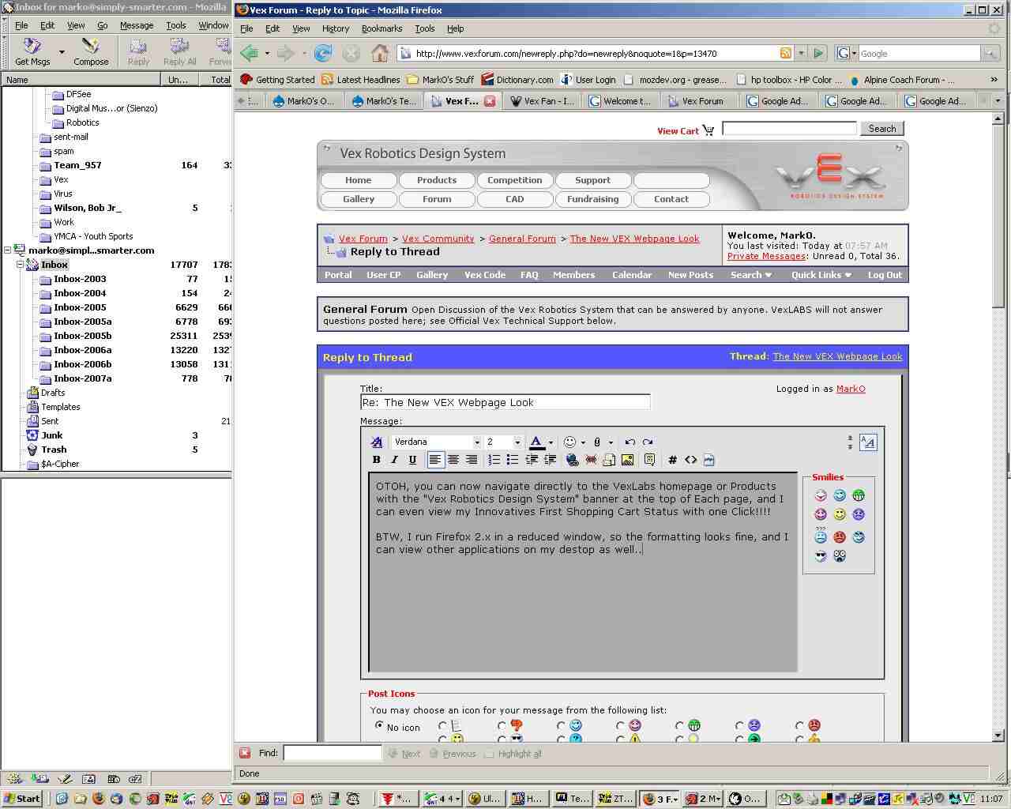Select the Inbox-2005b folder in the mail window
The image size is (1011, 809).
click(82, 336)
